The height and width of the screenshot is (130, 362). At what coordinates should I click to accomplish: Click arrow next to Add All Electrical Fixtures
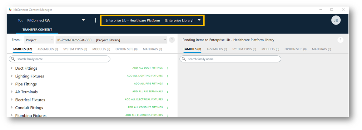coord(167,100)
